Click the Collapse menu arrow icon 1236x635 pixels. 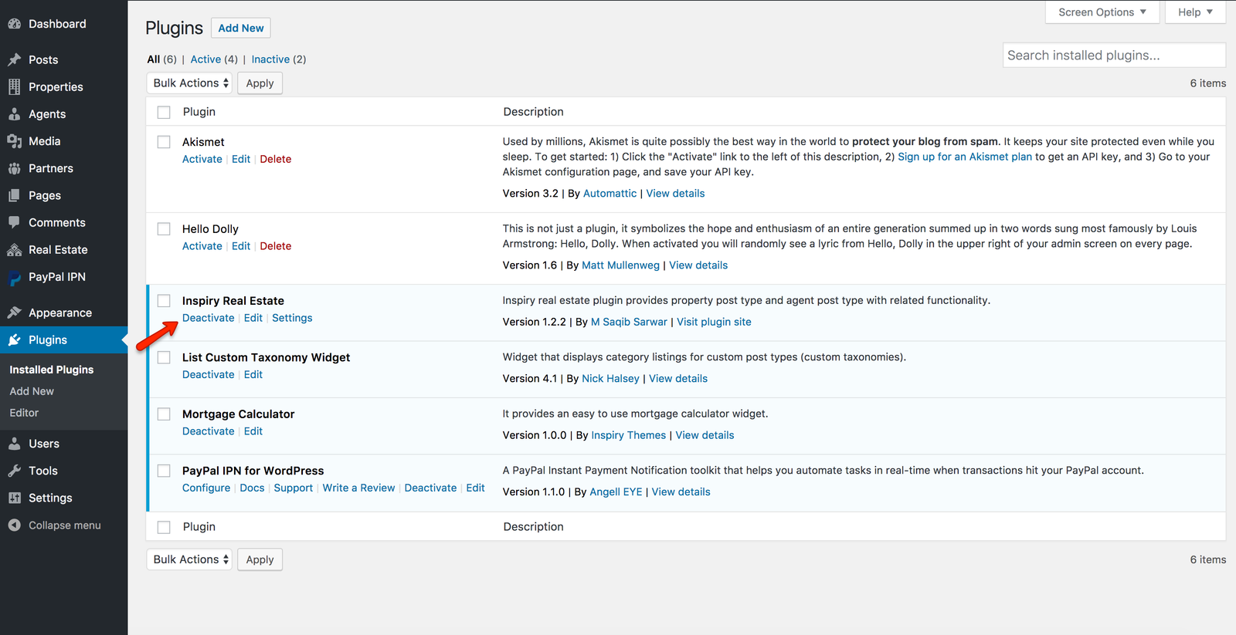click(x=14, y=525)
